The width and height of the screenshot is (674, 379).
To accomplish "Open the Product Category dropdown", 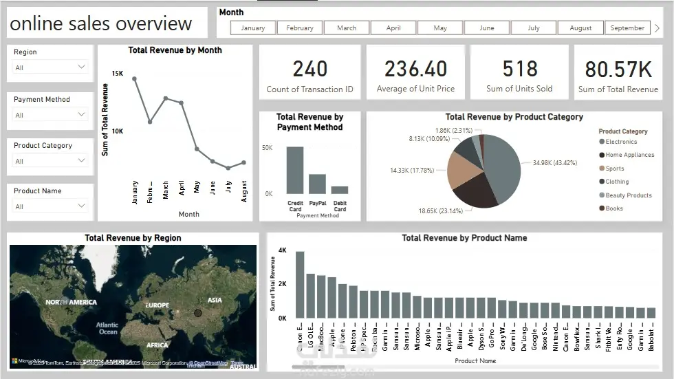I will coord(50,161).
